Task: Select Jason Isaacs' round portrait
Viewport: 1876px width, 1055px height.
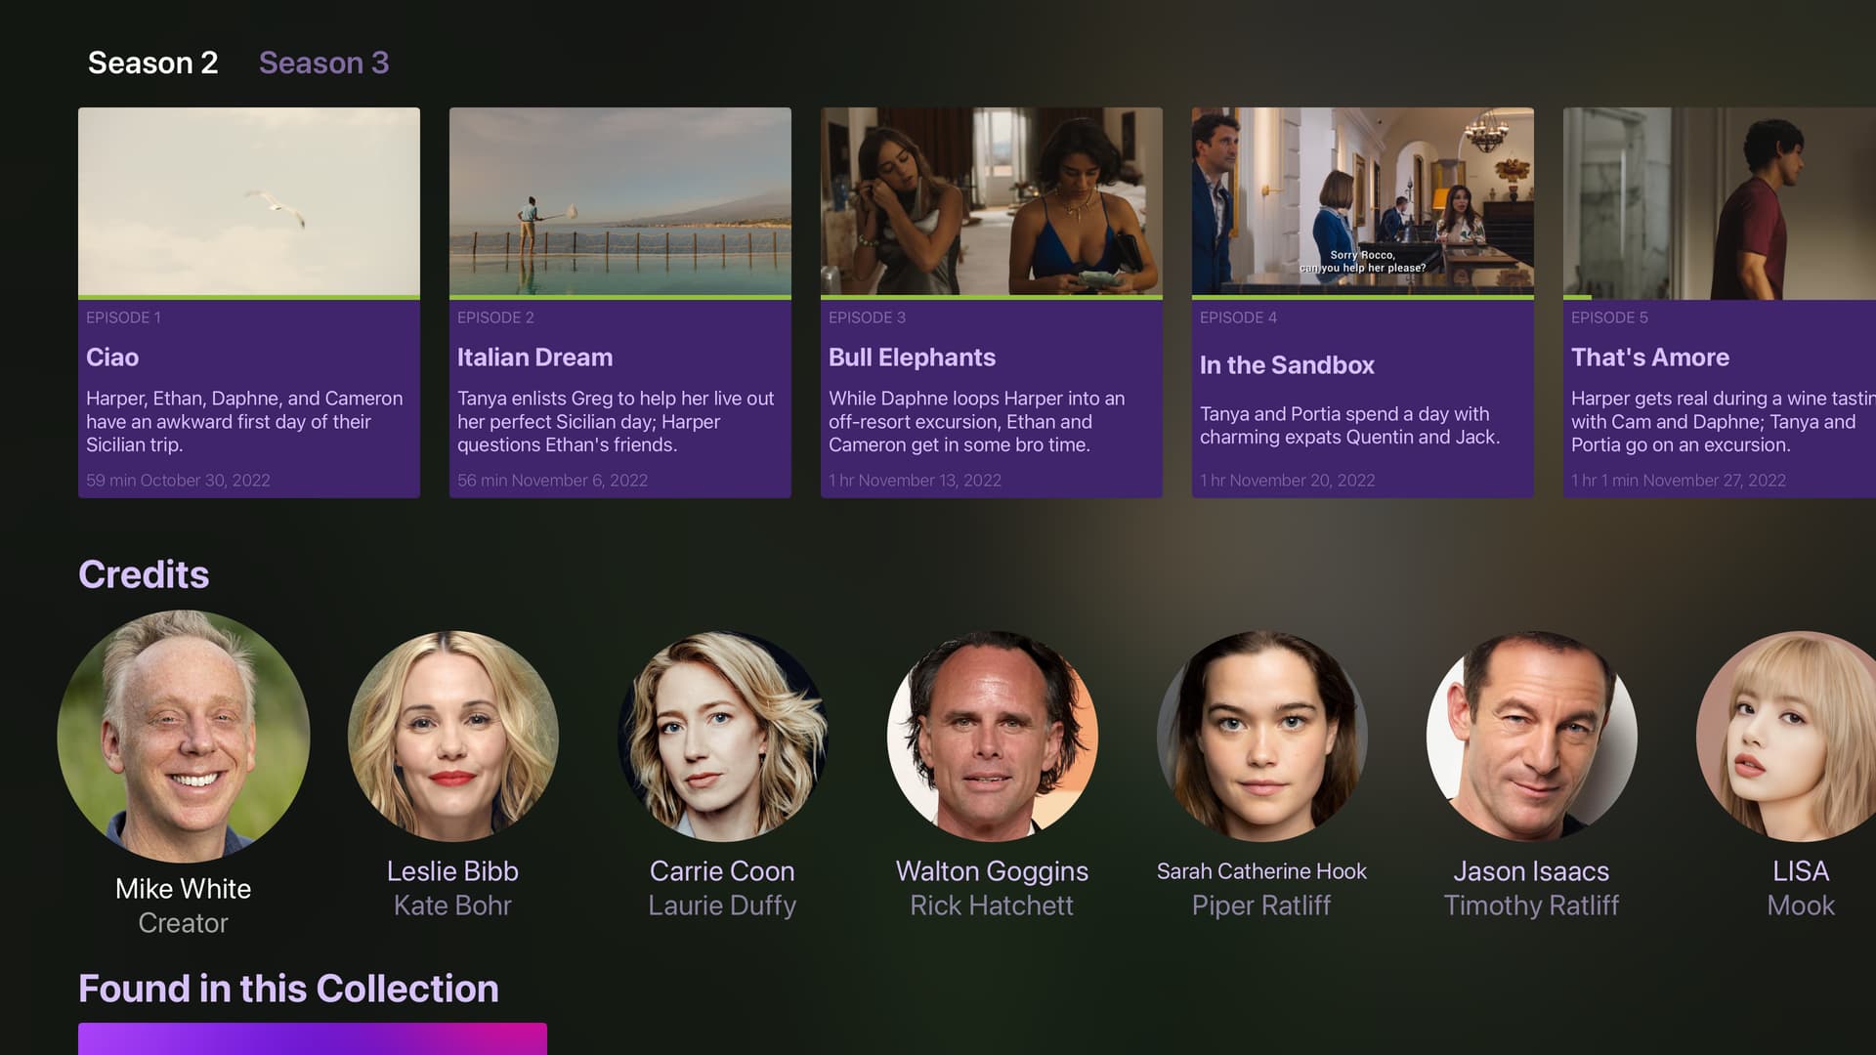Action: click(x=1532, y=737)
